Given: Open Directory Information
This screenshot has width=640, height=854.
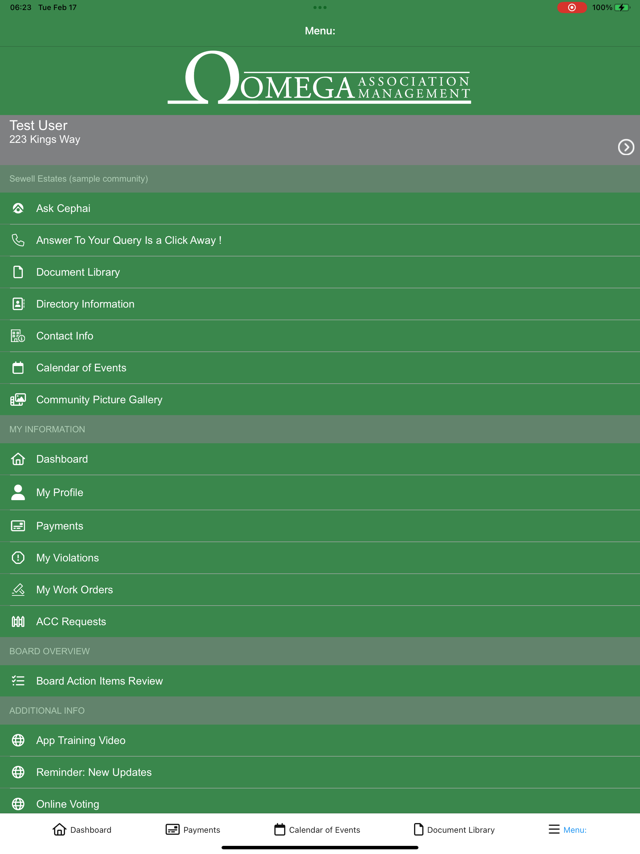Looking at the screenshot, I should [320, 304].
